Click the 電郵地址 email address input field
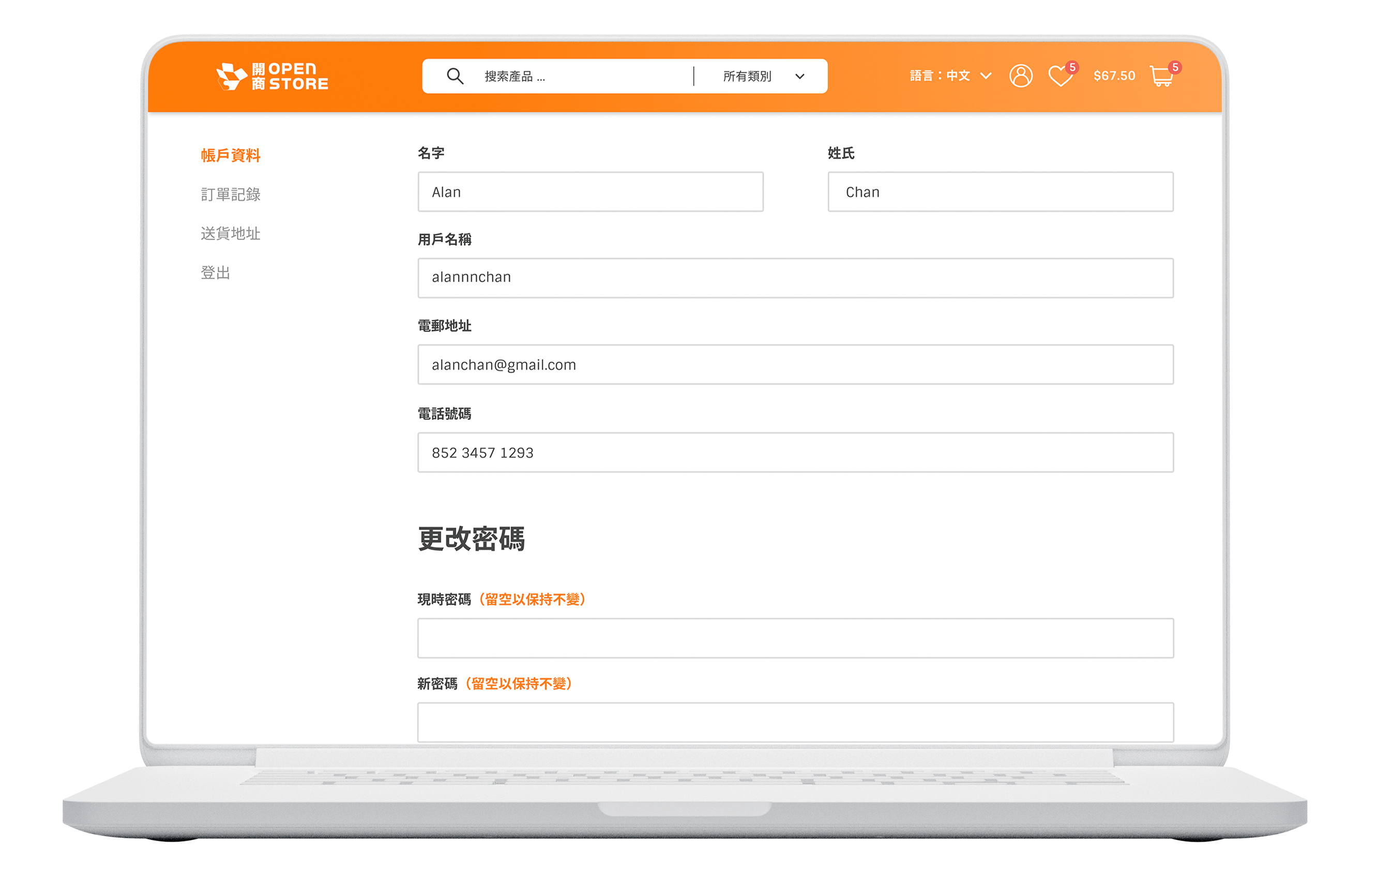Viewport: 1377px width, 885px height. coord(795,364)
